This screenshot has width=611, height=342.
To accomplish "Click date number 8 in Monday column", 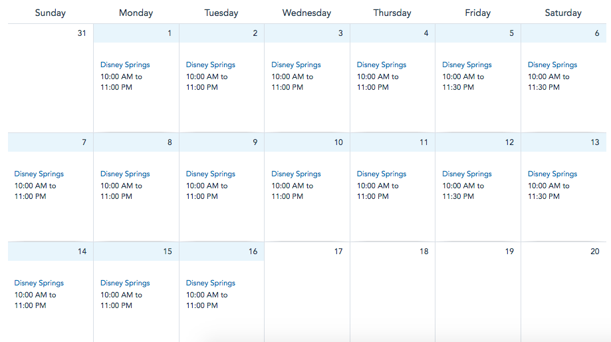I will pos(170,142).
